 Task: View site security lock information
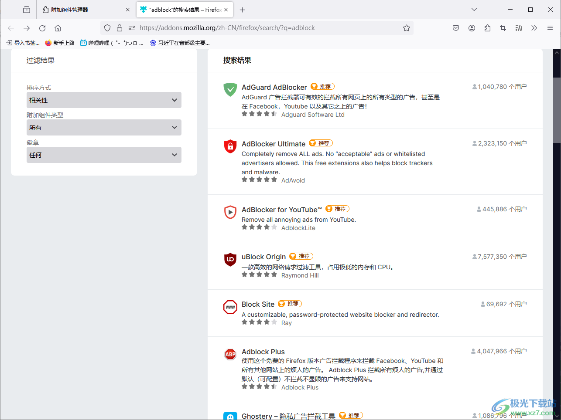tap(120, 28)
